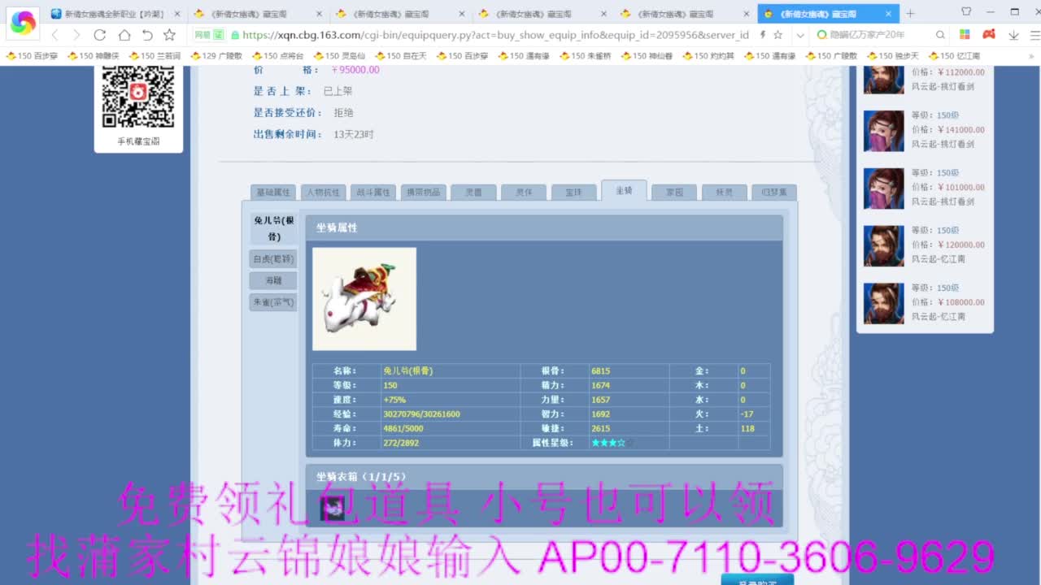Open the listing priced ¥112000.00
This screenshot has height=585, width=1041.
[x=947, y=71]
